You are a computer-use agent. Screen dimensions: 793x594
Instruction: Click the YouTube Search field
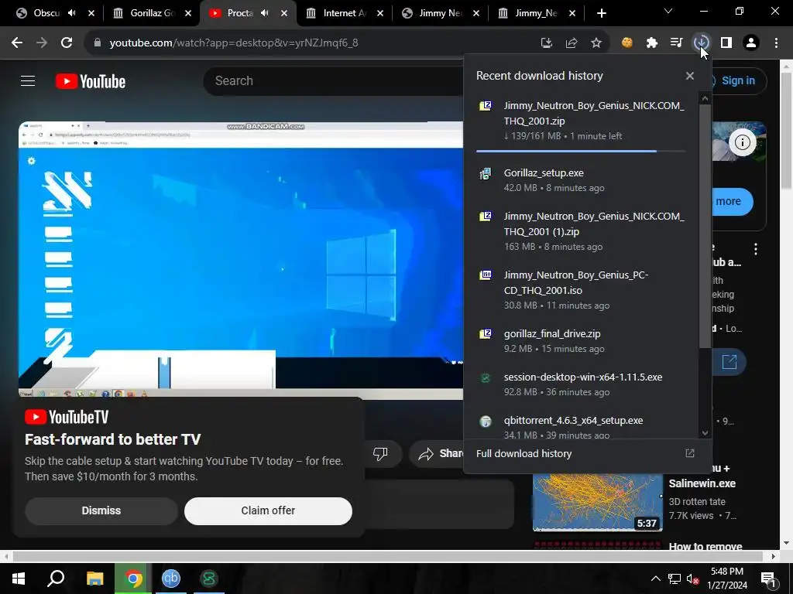(x=334, y=80)
